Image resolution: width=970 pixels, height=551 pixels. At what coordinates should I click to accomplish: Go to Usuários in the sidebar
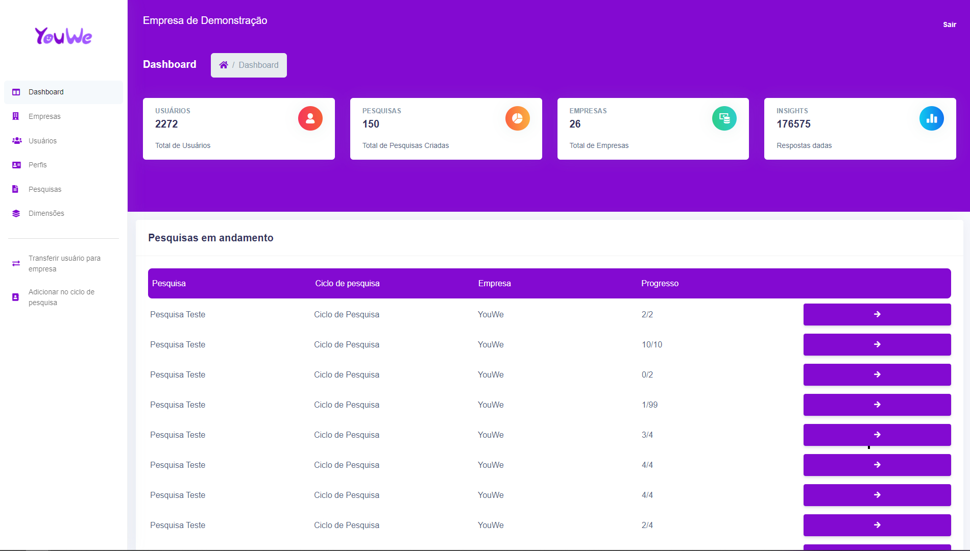(x=42, y=141)
